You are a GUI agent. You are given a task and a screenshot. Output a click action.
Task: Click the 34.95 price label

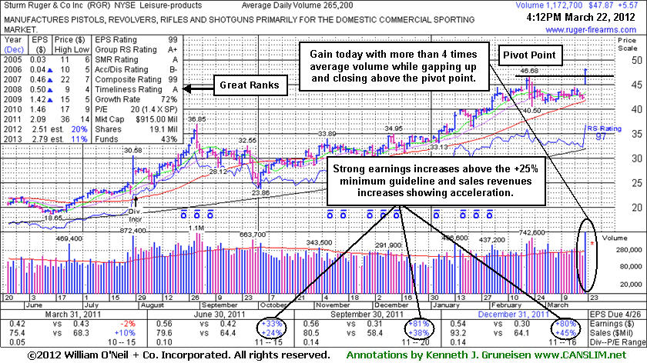click(394, 128)
